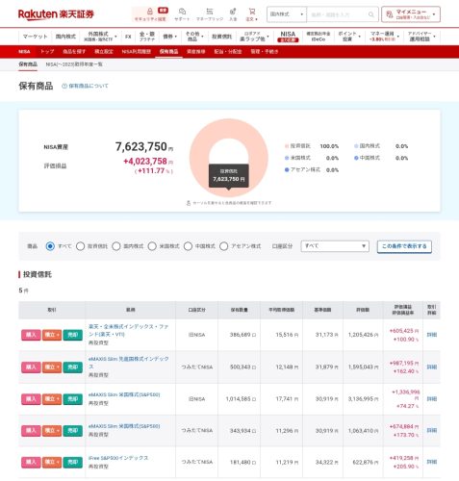Expand the 債券 nav menu
The width and height of the screenshot is (459, 481).
[x=169, y=37]
